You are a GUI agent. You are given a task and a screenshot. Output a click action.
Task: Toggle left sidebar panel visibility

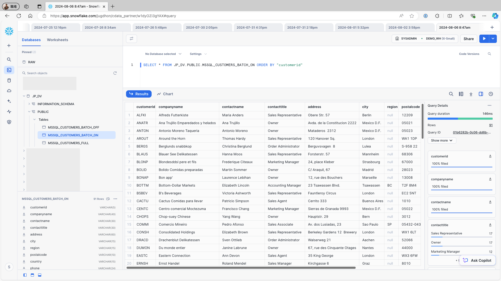point(25,275)
